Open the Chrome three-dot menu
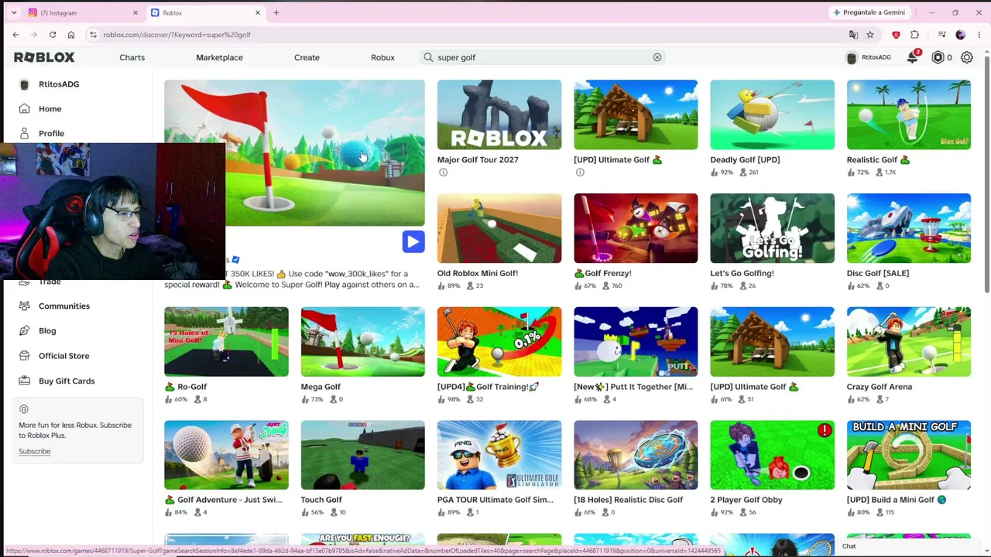The width and height of the screenshot is (991, 557). [x=979, y=35]
